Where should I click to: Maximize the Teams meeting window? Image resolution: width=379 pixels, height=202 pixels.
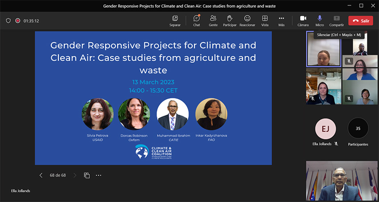tap(361, 5)
